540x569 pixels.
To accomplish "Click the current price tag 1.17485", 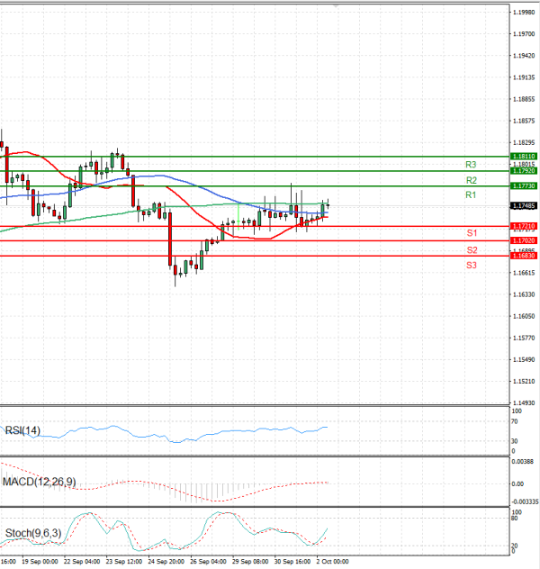I will tap(524, 205).
